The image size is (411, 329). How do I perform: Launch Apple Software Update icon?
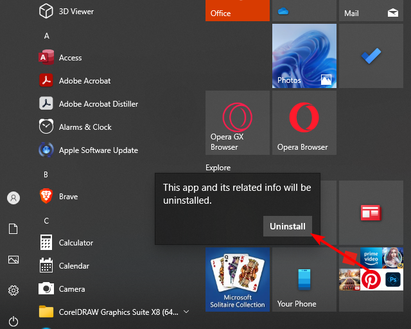click(x=46, y=150)
